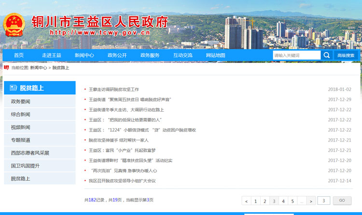Click the magnifier search icon
The width and height of the screenshot is (362, 215).
327,56
